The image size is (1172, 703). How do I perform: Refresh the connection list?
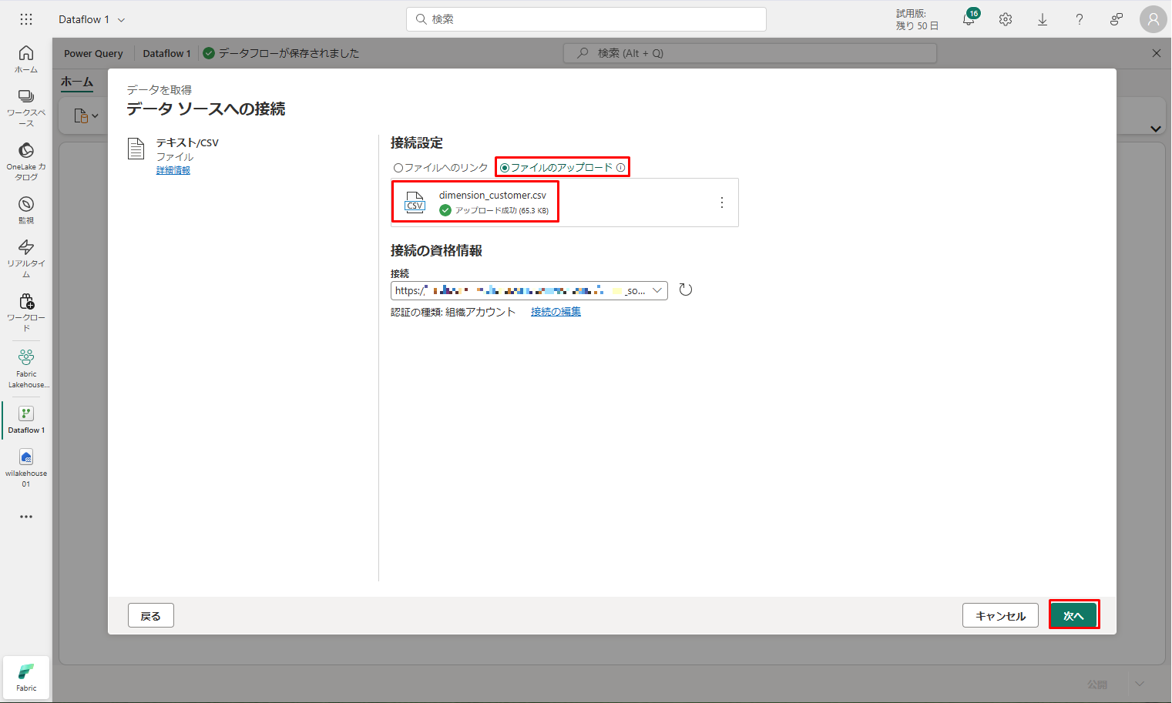tap(686, 290)
